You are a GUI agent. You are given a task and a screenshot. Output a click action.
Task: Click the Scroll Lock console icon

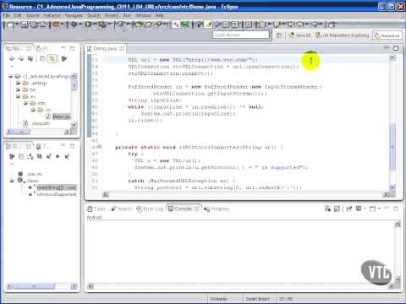click(x=337, y=209)
